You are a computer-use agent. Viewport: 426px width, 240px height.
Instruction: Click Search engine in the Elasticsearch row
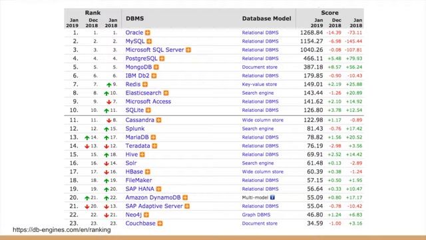click(x=258, y=93)
